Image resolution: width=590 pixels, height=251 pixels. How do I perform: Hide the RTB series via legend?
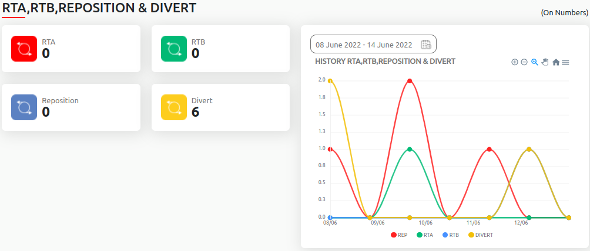click(x=450, y=235)
